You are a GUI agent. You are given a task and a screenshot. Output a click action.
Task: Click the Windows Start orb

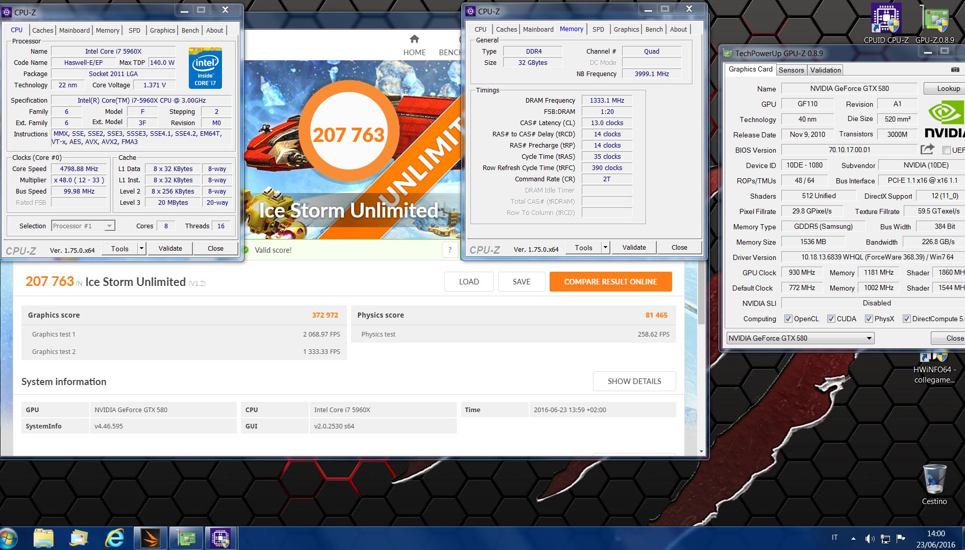pos(9,538)
